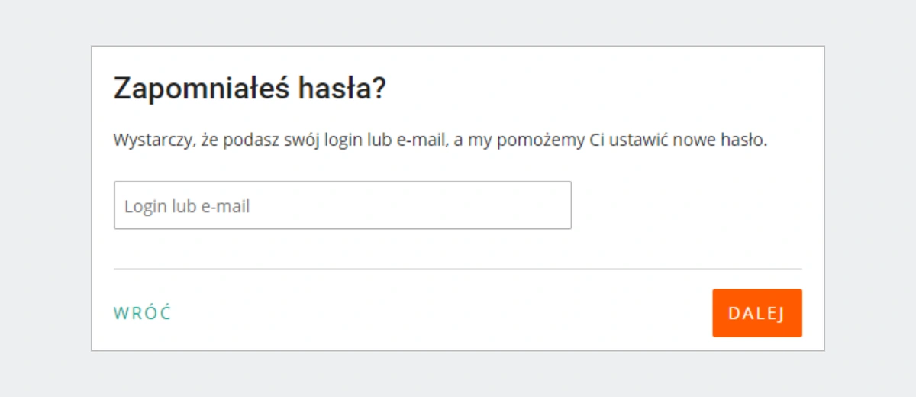The height and width of the screenshot is (397, 916).
Task: Click the horizontal divider line above the buttons
Action: click(458, 269)
